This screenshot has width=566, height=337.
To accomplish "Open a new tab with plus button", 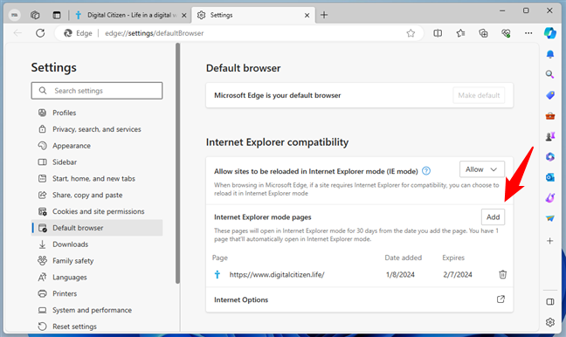I will pos(324,15).
